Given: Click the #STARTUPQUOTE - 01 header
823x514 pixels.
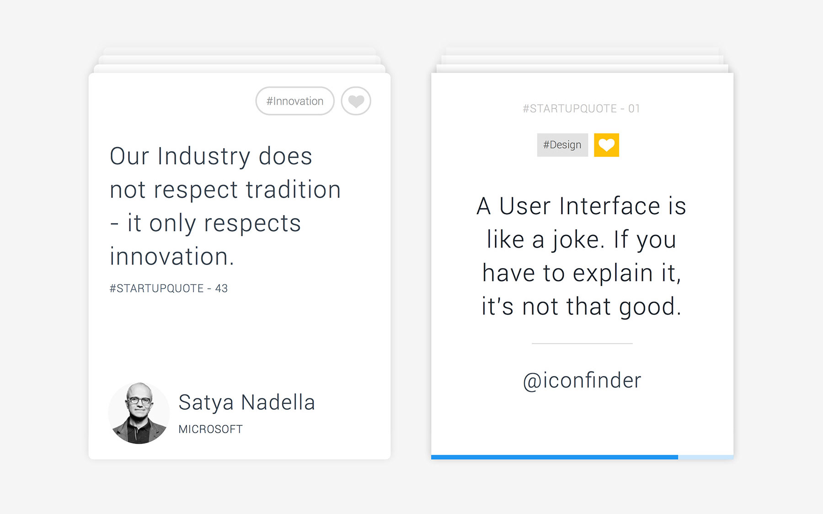Looking at the screenshot, I should (581, 108).
